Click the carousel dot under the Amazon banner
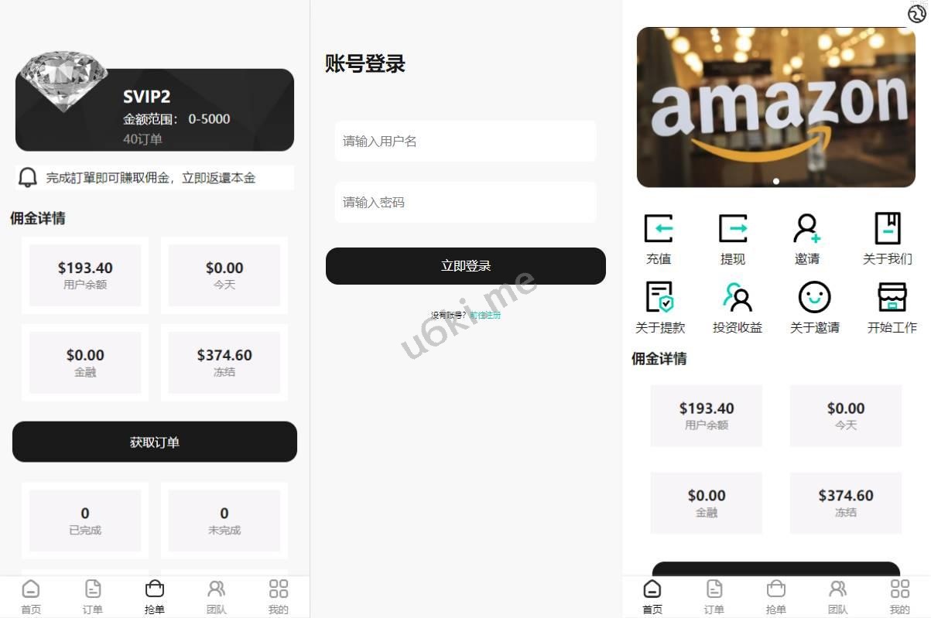The height and width of the screenshot is (618, 931). (775, 180)
